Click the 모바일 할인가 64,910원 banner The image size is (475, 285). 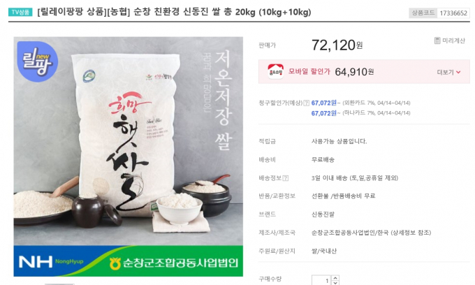pyautogui.click(x=364, y=72)
